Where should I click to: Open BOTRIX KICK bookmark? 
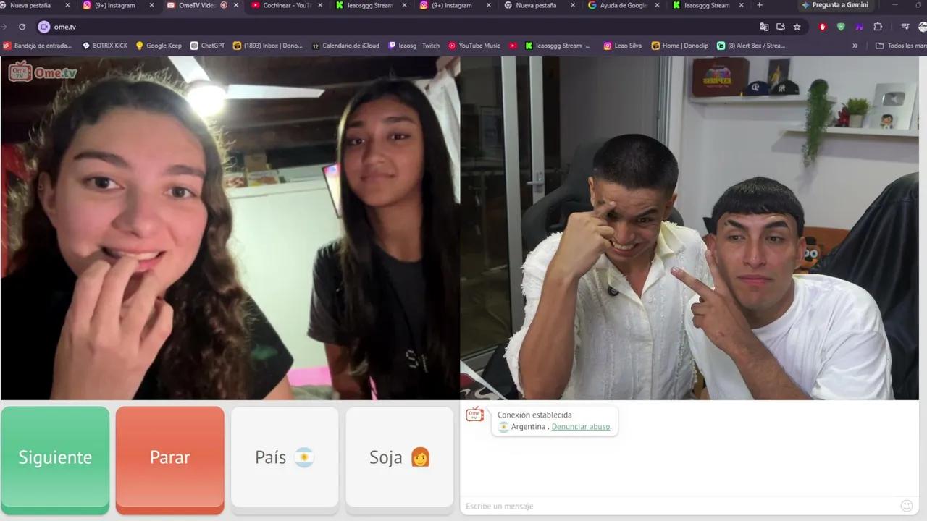click(104, 46)
